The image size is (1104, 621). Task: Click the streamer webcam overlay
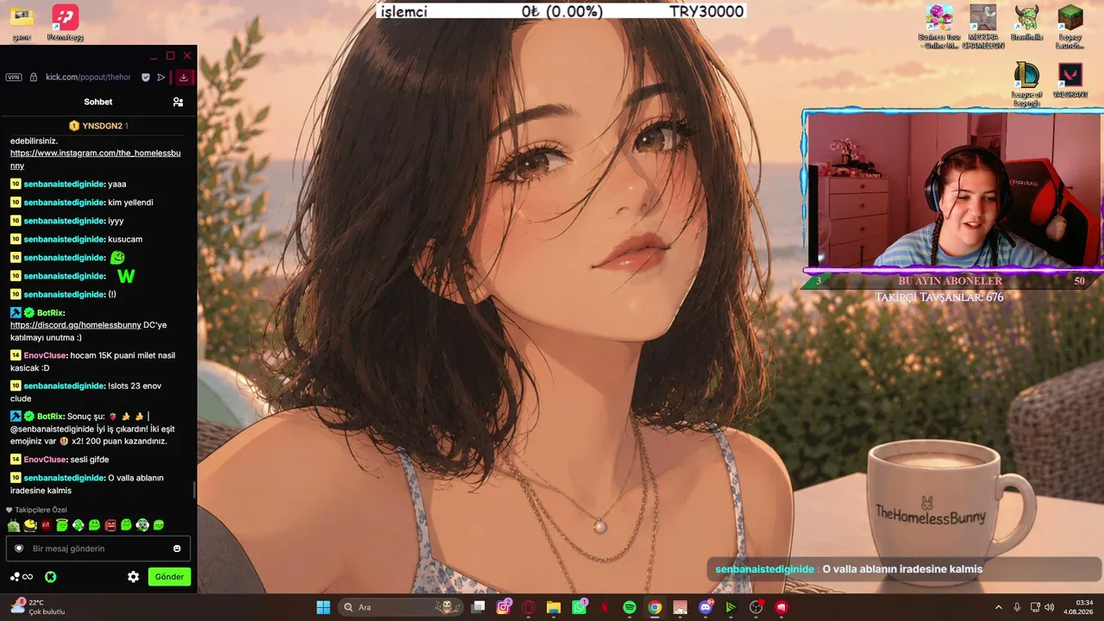pyautogui.click(x=953, y=191)
